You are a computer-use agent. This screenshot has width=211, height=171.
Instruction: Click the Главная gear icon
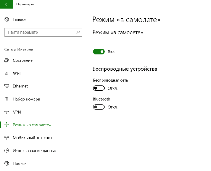[x=7, y=19]
